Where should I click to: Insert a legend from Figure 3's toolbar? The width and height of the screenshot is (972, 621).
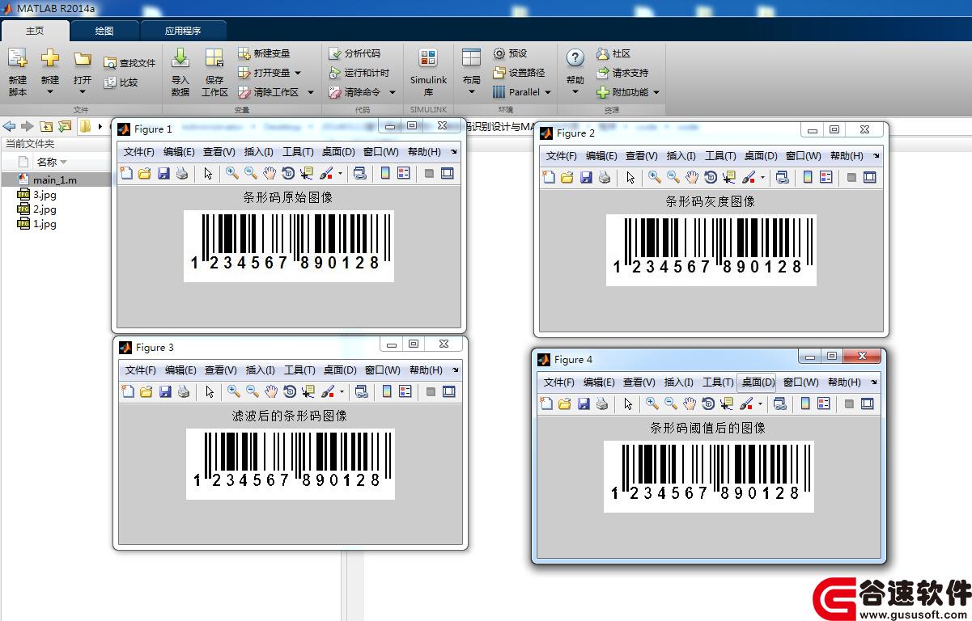(405, 391)
